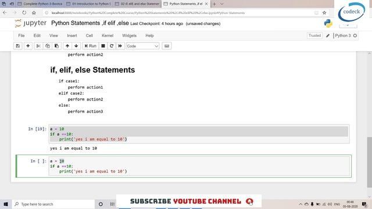Toggle the reading view icon in address bar
This screenshot has width=372, height=209.
tap(316, 13)
